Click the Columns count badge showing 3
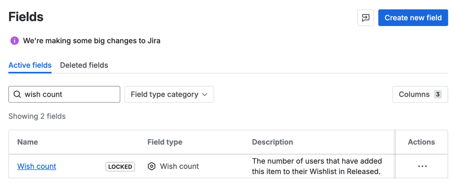The width and height of the screenshot is (457, 186). pyautogui.click(x=438, y=94)
